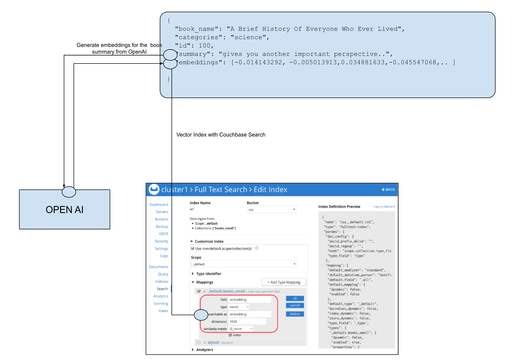Open the type dropdown showing vector
The image size is (522, 363).
click(239, 307)
